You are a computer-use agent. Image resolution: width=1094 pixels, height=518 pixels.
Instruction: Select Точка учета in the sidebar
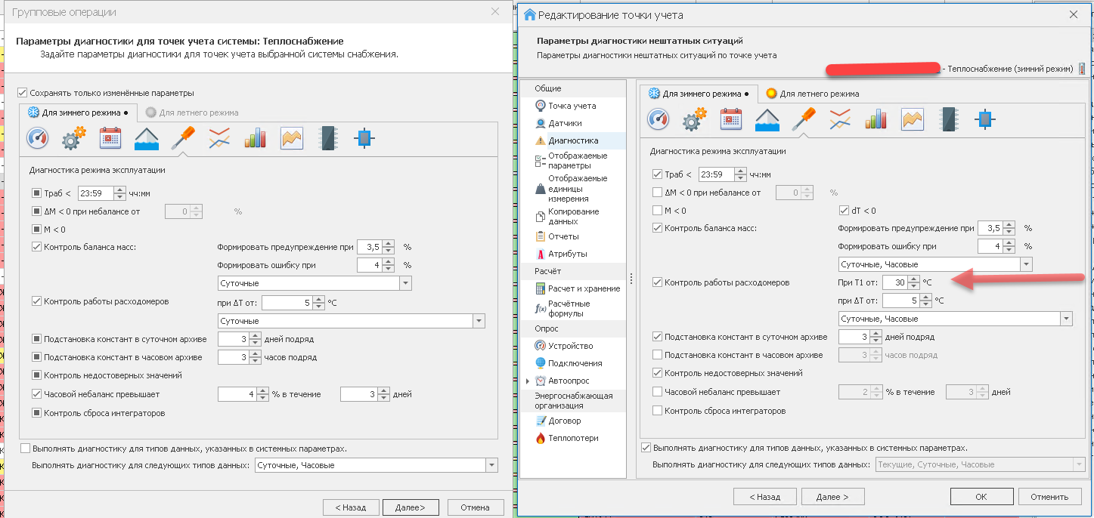pyautogui.click(x=572, y=106)
